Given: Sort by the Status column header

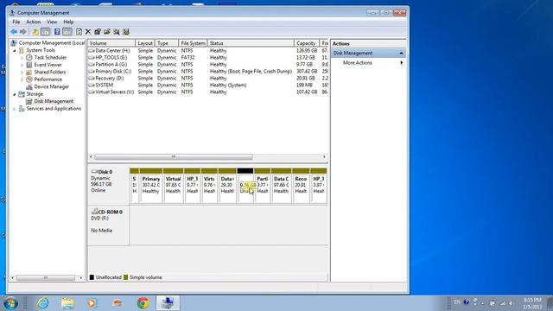Looking at the screenshot, I should (x=251, y=43).
